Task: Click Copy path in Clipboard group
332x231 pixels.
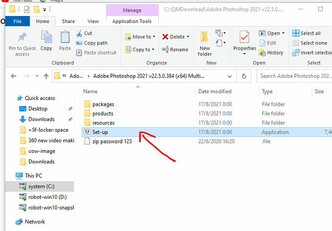Action: (x=92, y=43)
